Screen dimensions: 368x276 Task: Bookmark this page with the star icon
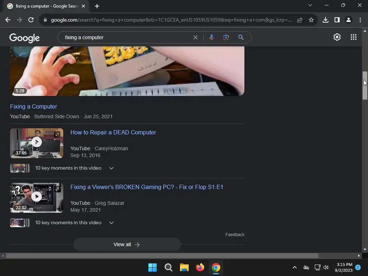tap(311, 20)
